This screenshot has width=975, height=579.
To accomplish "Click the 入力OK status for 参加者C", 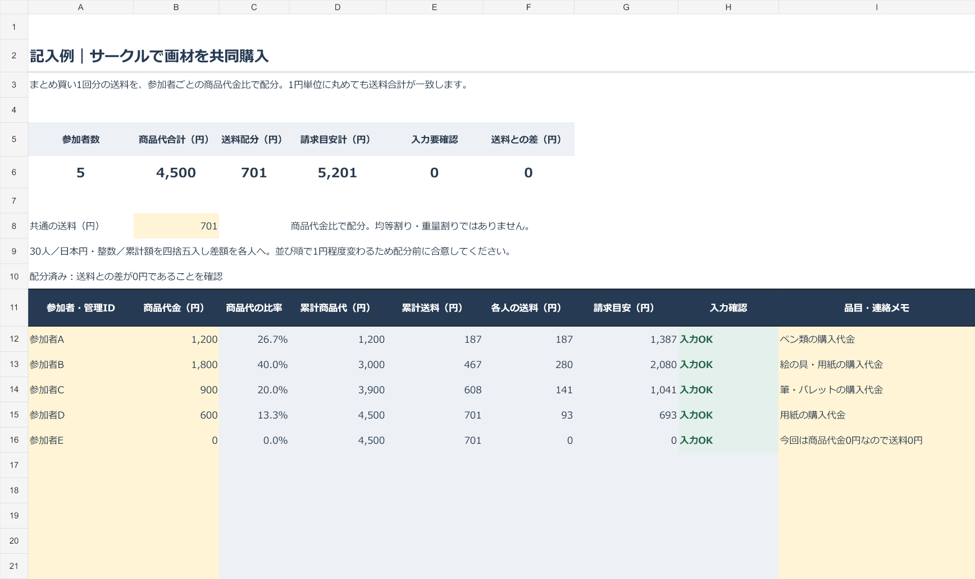I will [728, 389].
